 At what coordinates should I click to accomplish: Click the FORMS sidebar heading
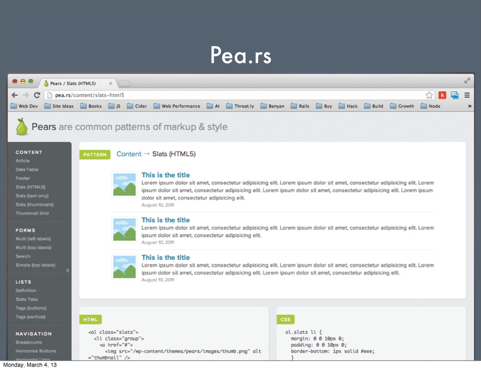tap(25, 230)
